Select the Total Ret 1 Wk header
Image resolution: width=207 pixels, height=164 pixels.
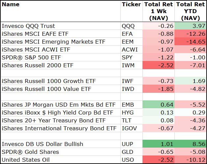coord(158,11)
